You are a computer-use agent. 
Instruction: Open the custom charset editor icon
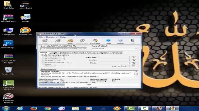[133, 66]
